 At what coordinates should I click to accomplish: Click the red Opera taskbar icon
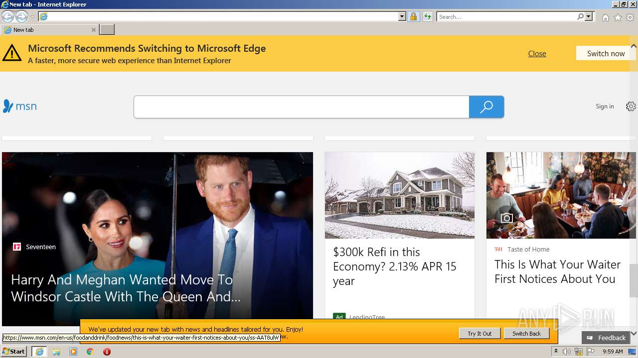pos(107,352)
